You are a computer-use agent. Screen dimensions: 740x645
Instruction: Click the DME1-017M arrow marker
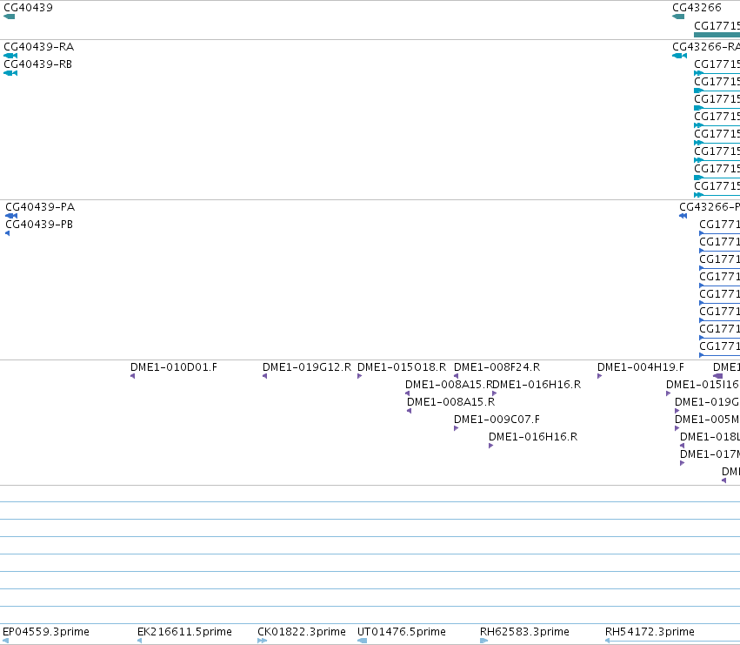tap(683, 464)
